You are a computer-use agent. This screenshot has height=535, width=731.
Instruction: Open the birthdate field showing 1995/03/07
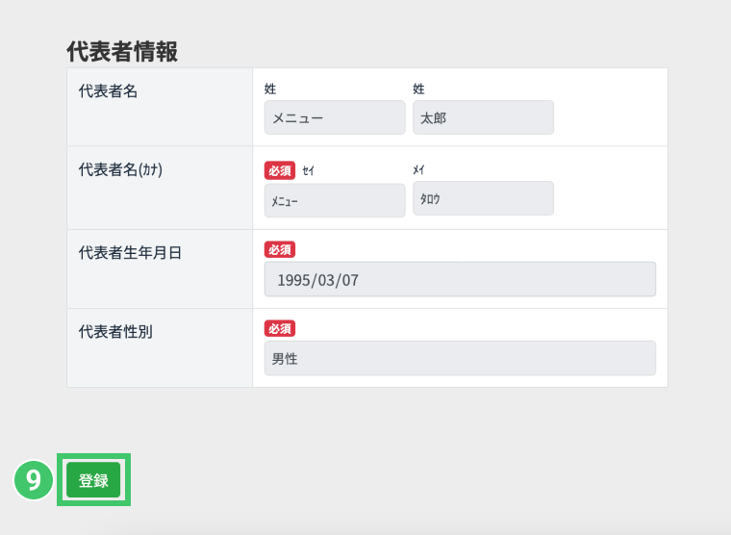(x=460, y=279)
